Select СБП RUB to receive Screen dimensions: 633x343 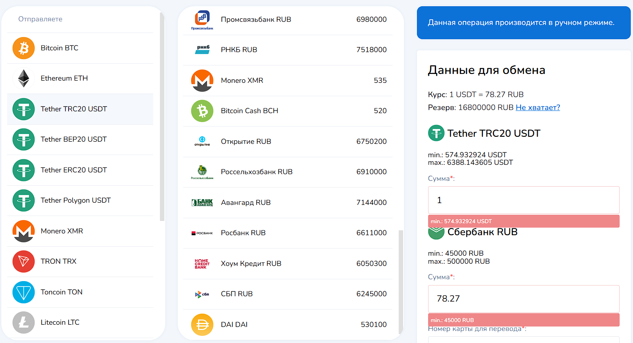click(288, 294)
